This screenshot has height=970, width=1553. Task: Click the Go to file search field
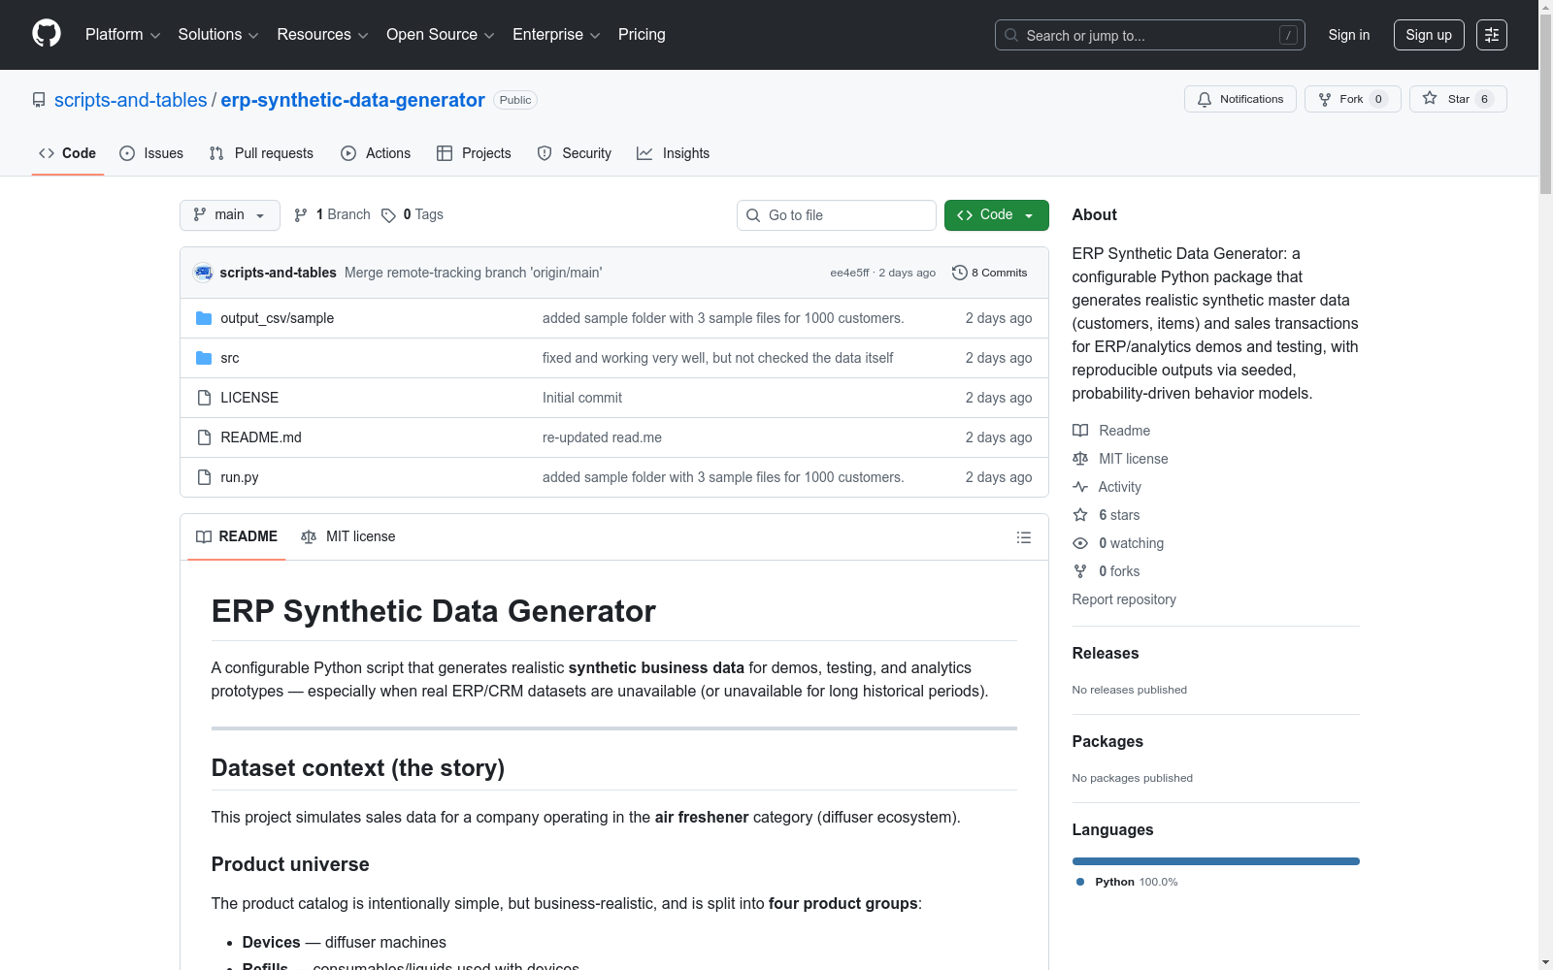pos(837,215)
